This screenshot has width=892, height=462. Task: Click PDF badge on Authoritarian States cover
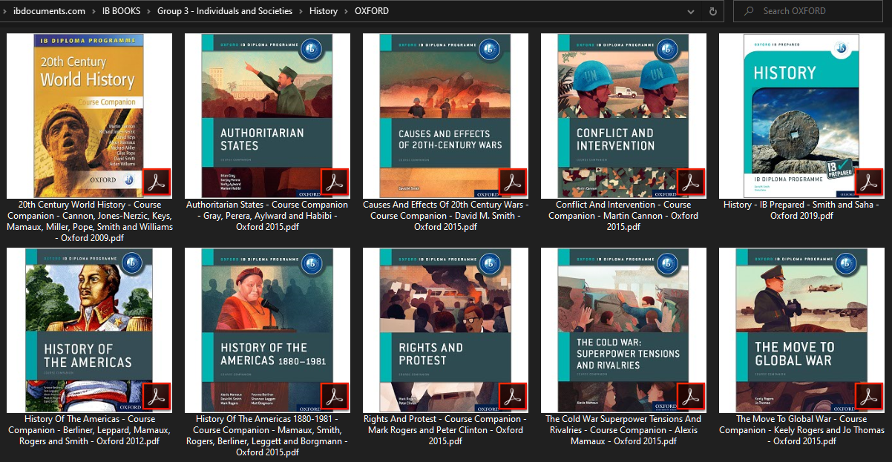pyautogui.click(x=334, y=182)
